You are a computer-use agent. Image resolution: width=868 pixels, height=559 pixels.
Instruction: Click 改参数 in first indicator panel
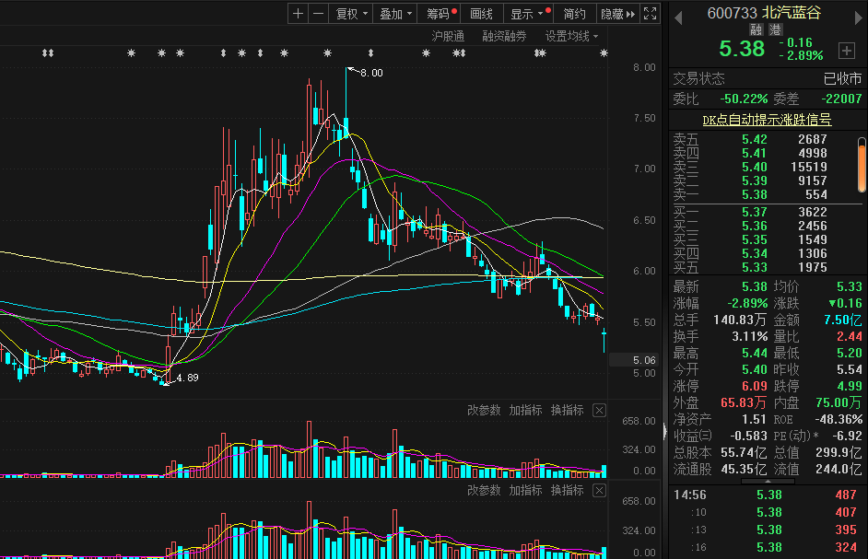click(484, 410)
